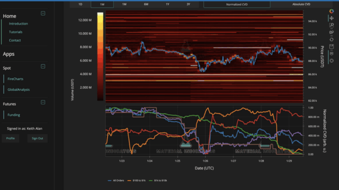This screenshot has width=339, height=190.
Task: Switch to the 6M timeframe
Action: coord(146,4)
